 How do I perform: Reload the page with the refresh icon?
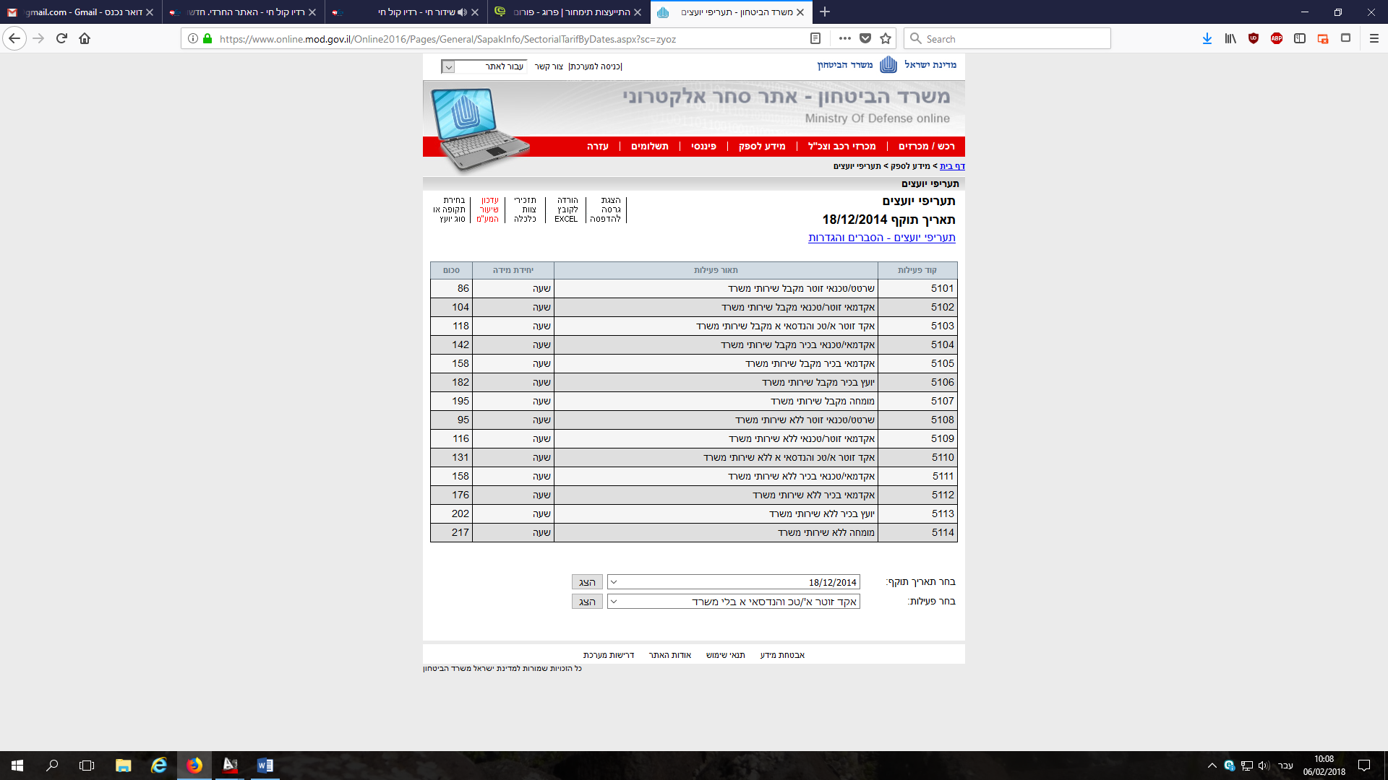[61, 39]
